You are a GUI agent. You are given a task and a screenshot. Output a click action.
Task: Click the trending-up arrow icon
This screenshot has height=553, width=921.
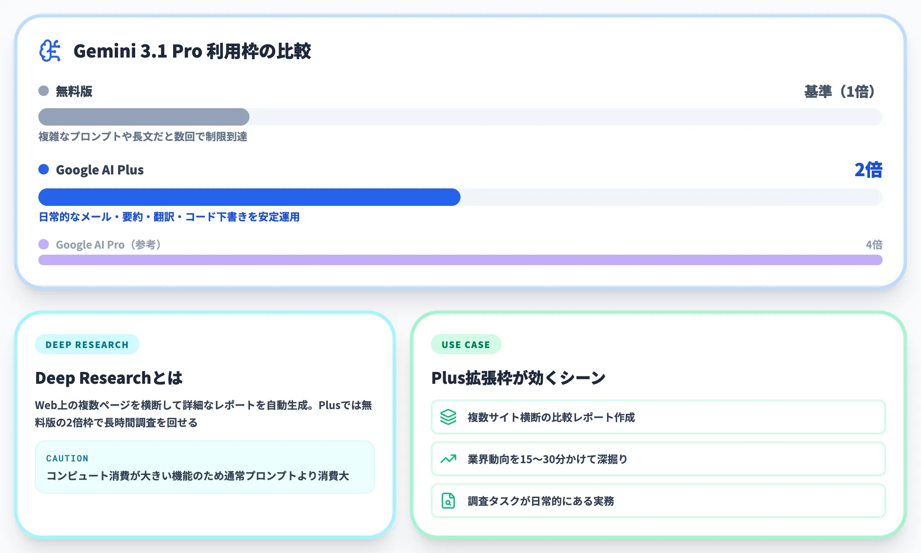448,459
